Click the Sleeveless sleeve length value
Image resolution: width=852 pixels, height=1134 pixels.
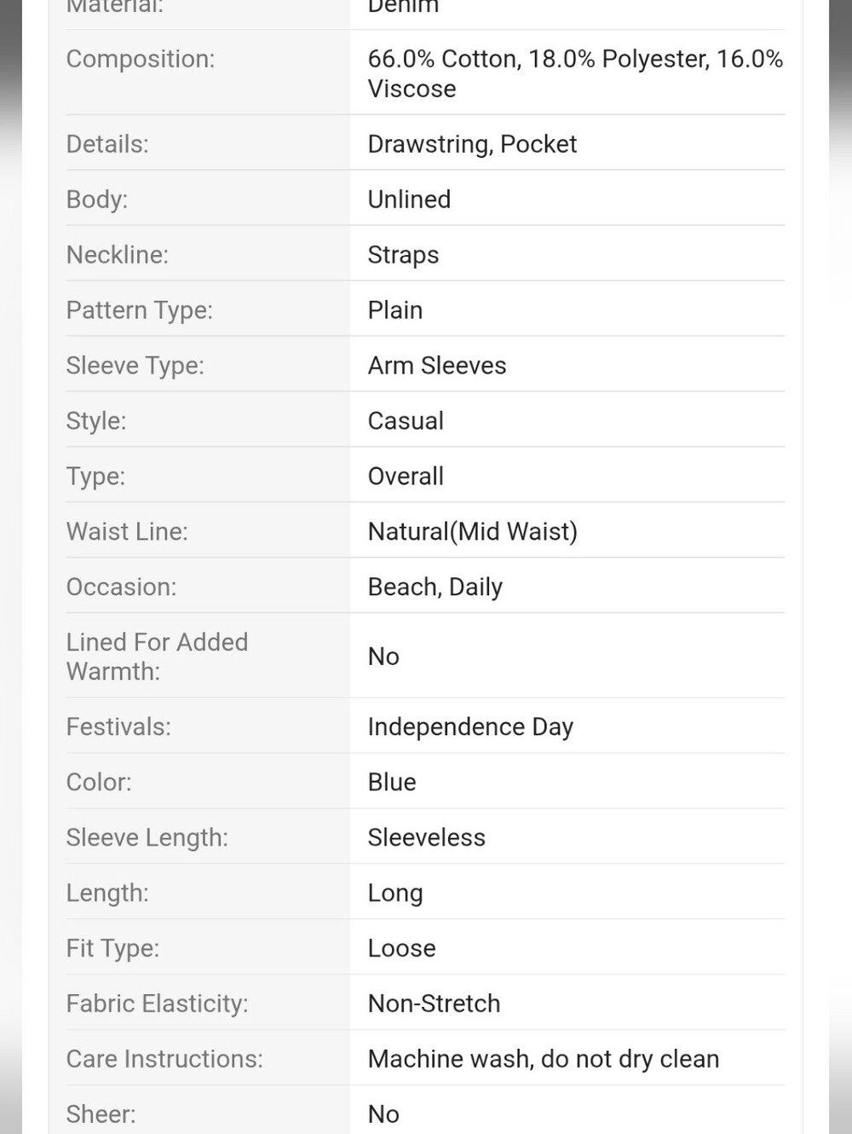click(x=427, y=837)
